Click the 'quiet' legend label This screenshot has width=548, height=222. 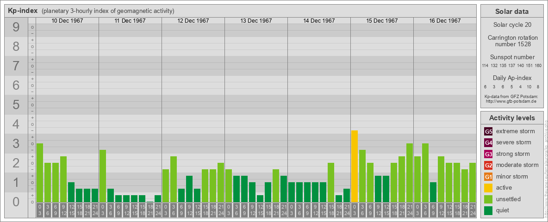[504, 210]
